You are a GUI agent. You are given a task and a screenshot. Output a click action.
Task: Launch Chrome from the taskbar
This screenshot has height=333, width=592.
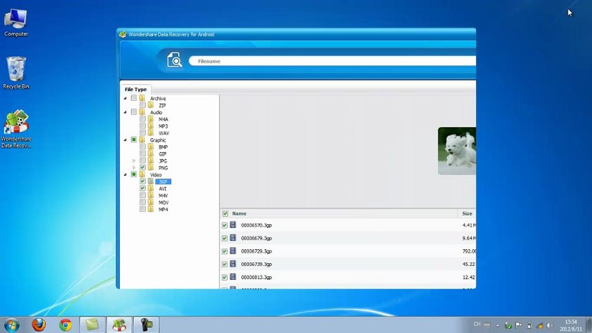click(x=66, y=325)
